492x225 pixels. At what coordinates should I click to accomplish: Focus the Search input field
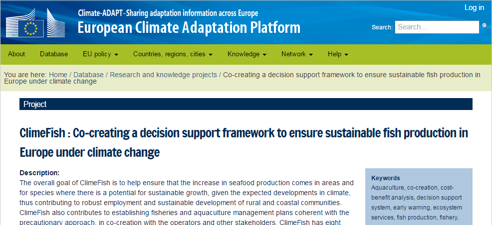[437, 27]
